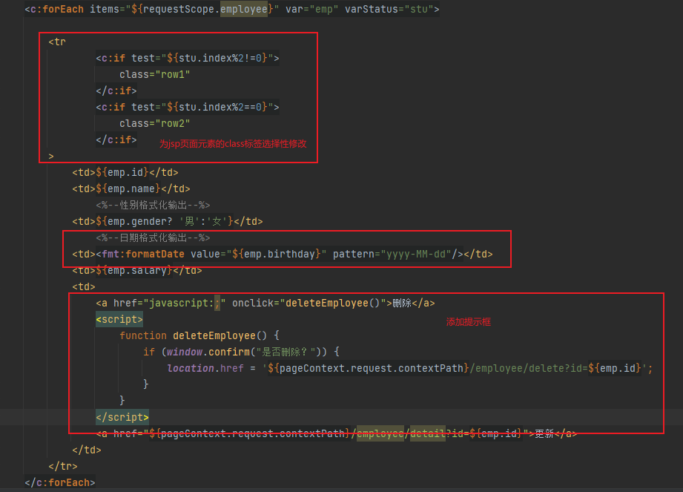The image size is (683, 492).
Task: Click the closing </tr> tag
Action: click(63, 466)
